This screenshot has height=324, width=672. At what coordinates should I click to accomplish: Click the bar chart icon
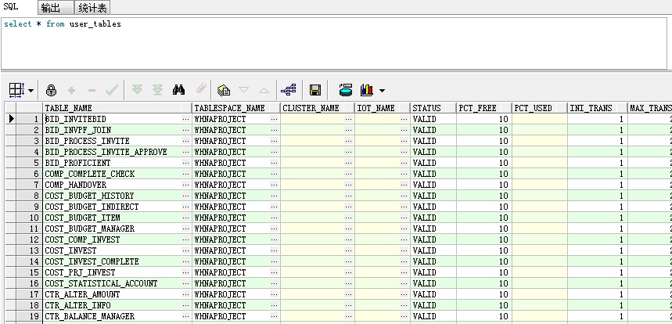click(367, 90)
